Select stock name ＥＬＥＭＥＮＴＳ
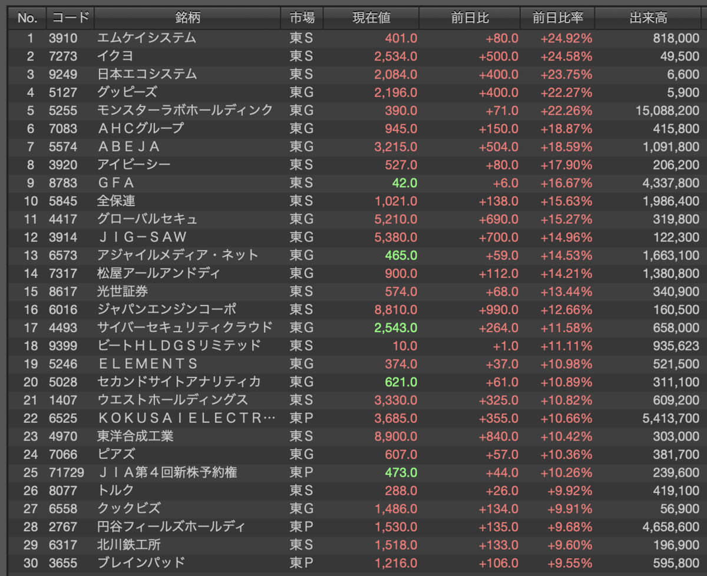This screenshot has height=576, width=707. pos(147,364)
